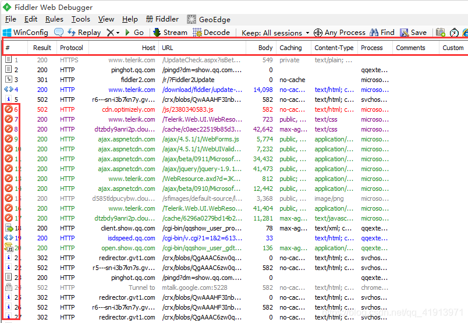Viewport: 468px width, 323px height.
Task: Click document icon of session 2
Action: [x=9, y=69]
